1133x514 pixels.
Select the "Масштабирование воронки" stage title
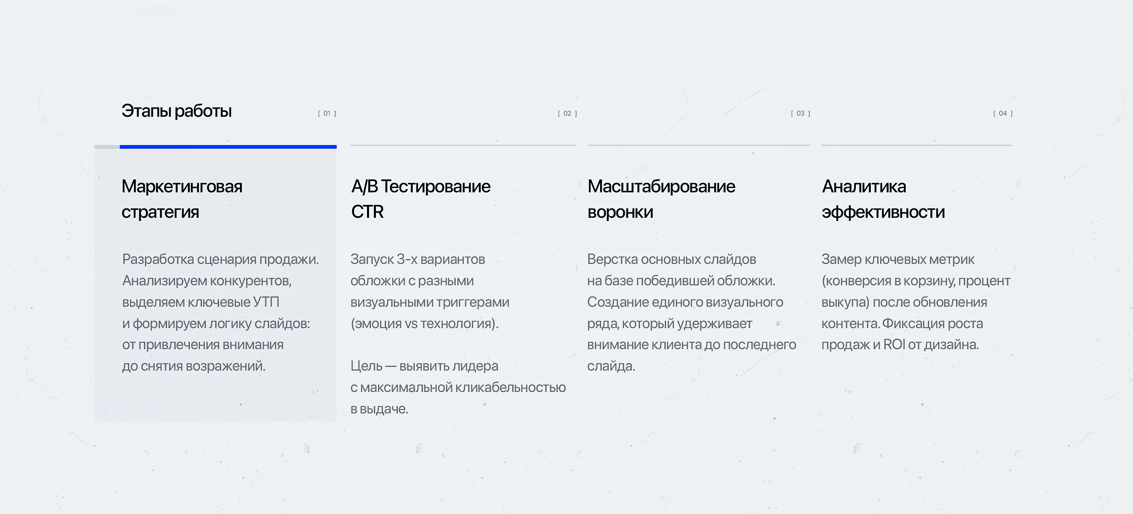point(661,199)
